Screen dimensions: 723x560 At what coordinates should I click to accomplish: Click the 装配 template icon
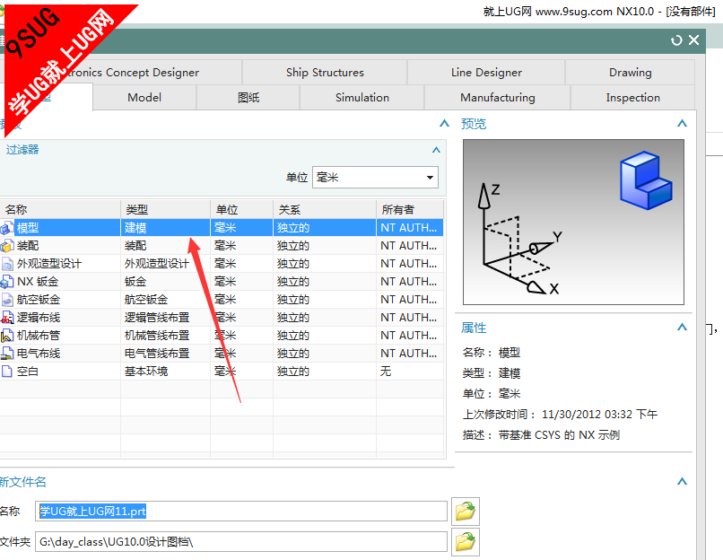point(7,245)
